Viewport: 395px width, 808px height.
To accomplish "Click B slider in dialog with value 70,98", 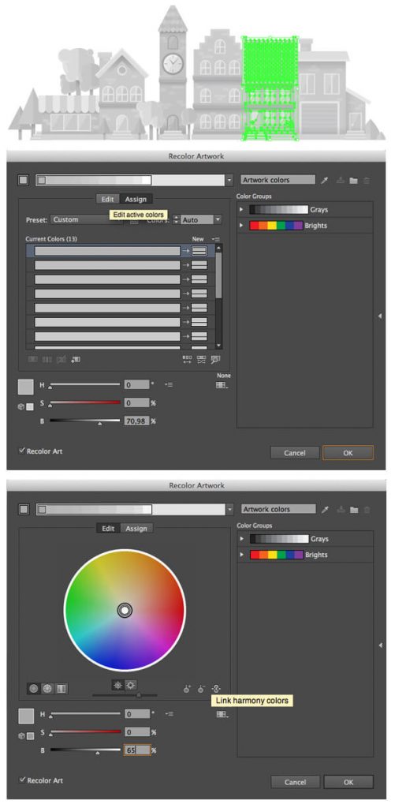I will point(85,421).
